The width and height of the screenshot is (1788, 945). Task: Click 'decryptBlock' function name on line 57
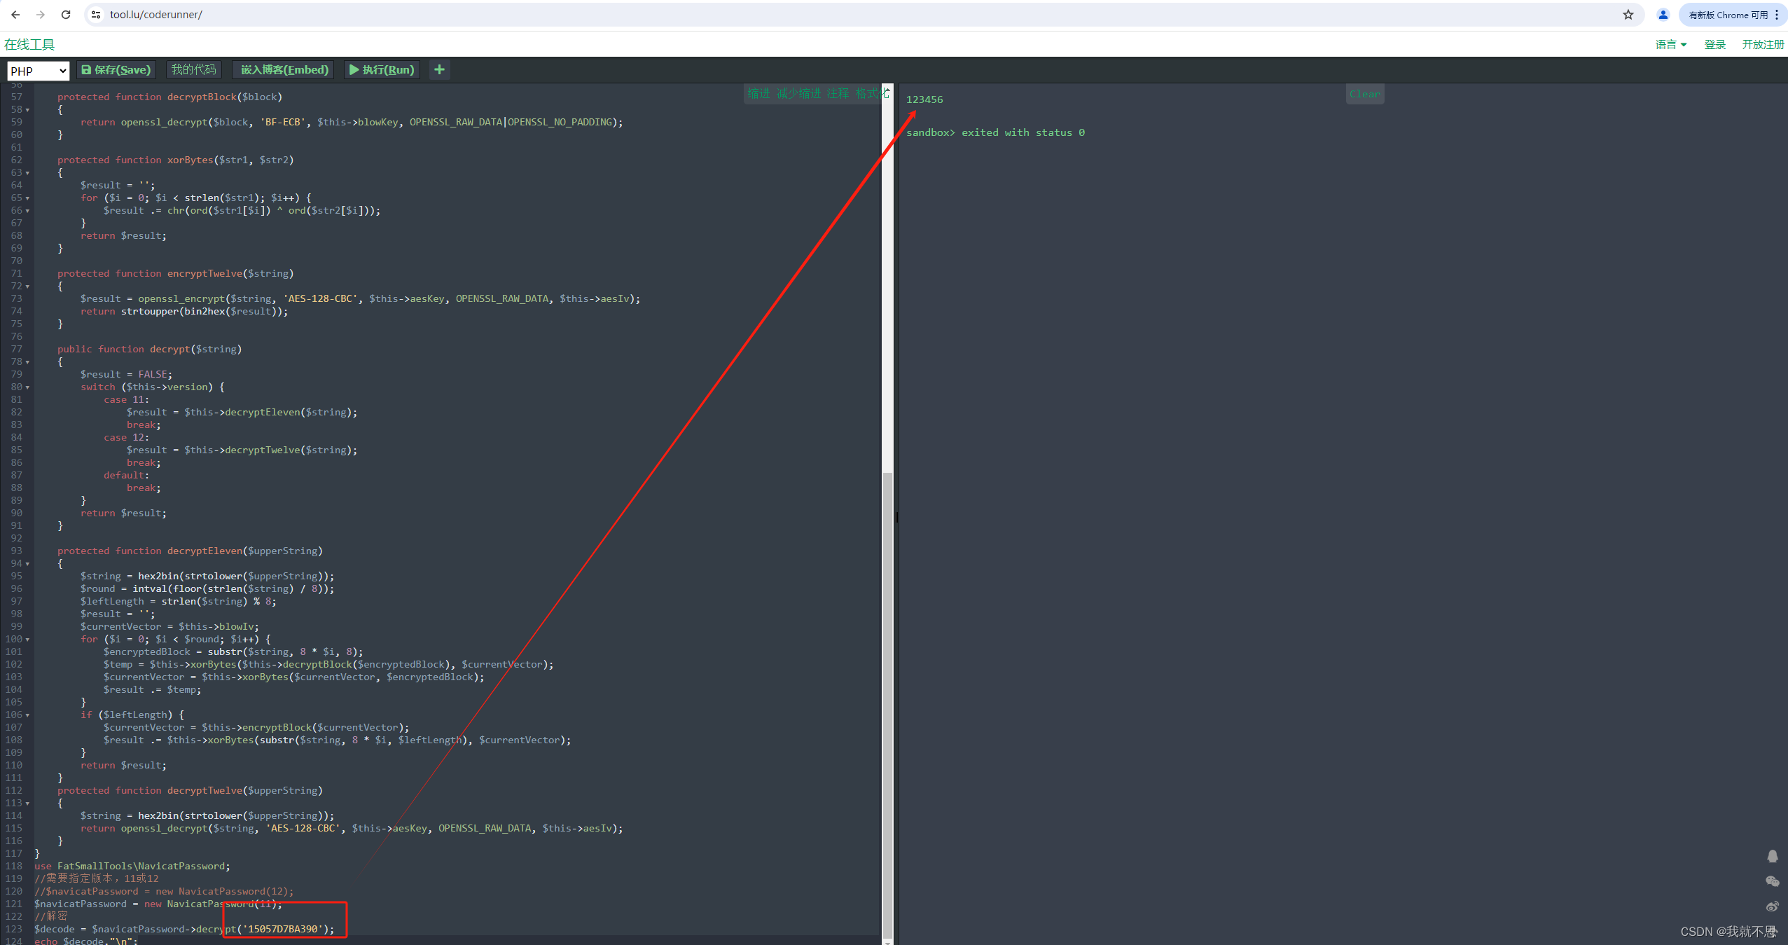point(202,97)
